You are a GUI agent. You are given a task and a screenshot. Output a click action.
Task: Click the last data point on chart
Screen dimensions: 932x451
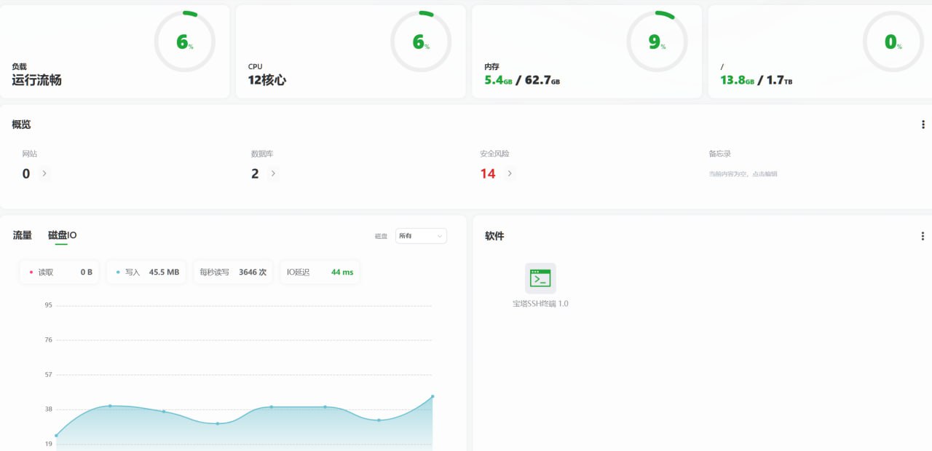point(433,396)
